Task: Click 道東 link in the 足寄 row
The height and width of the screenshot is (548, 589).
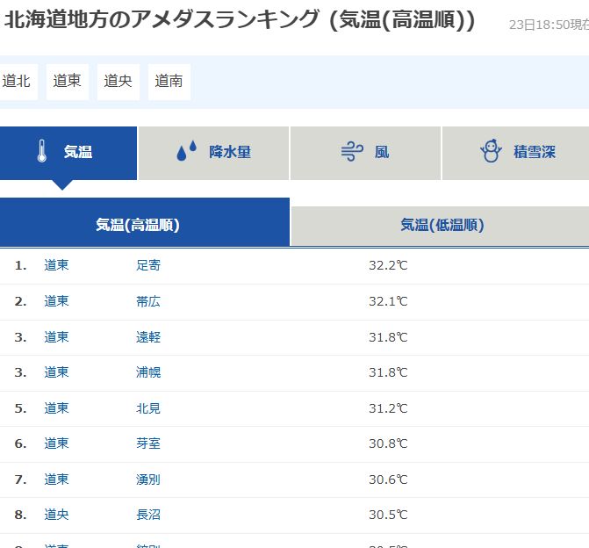Action: tap(56, 265)
